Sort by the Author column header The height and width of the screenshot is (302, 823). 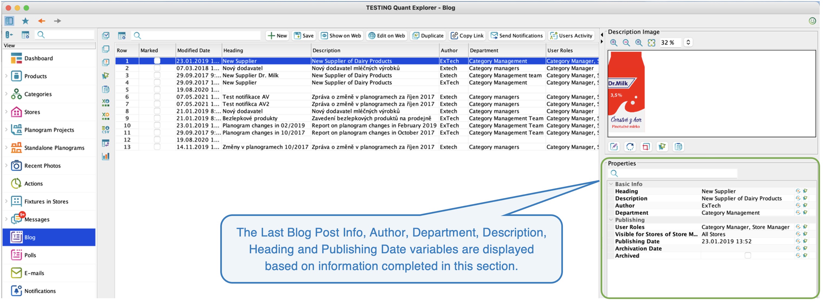tap(454, 50)
